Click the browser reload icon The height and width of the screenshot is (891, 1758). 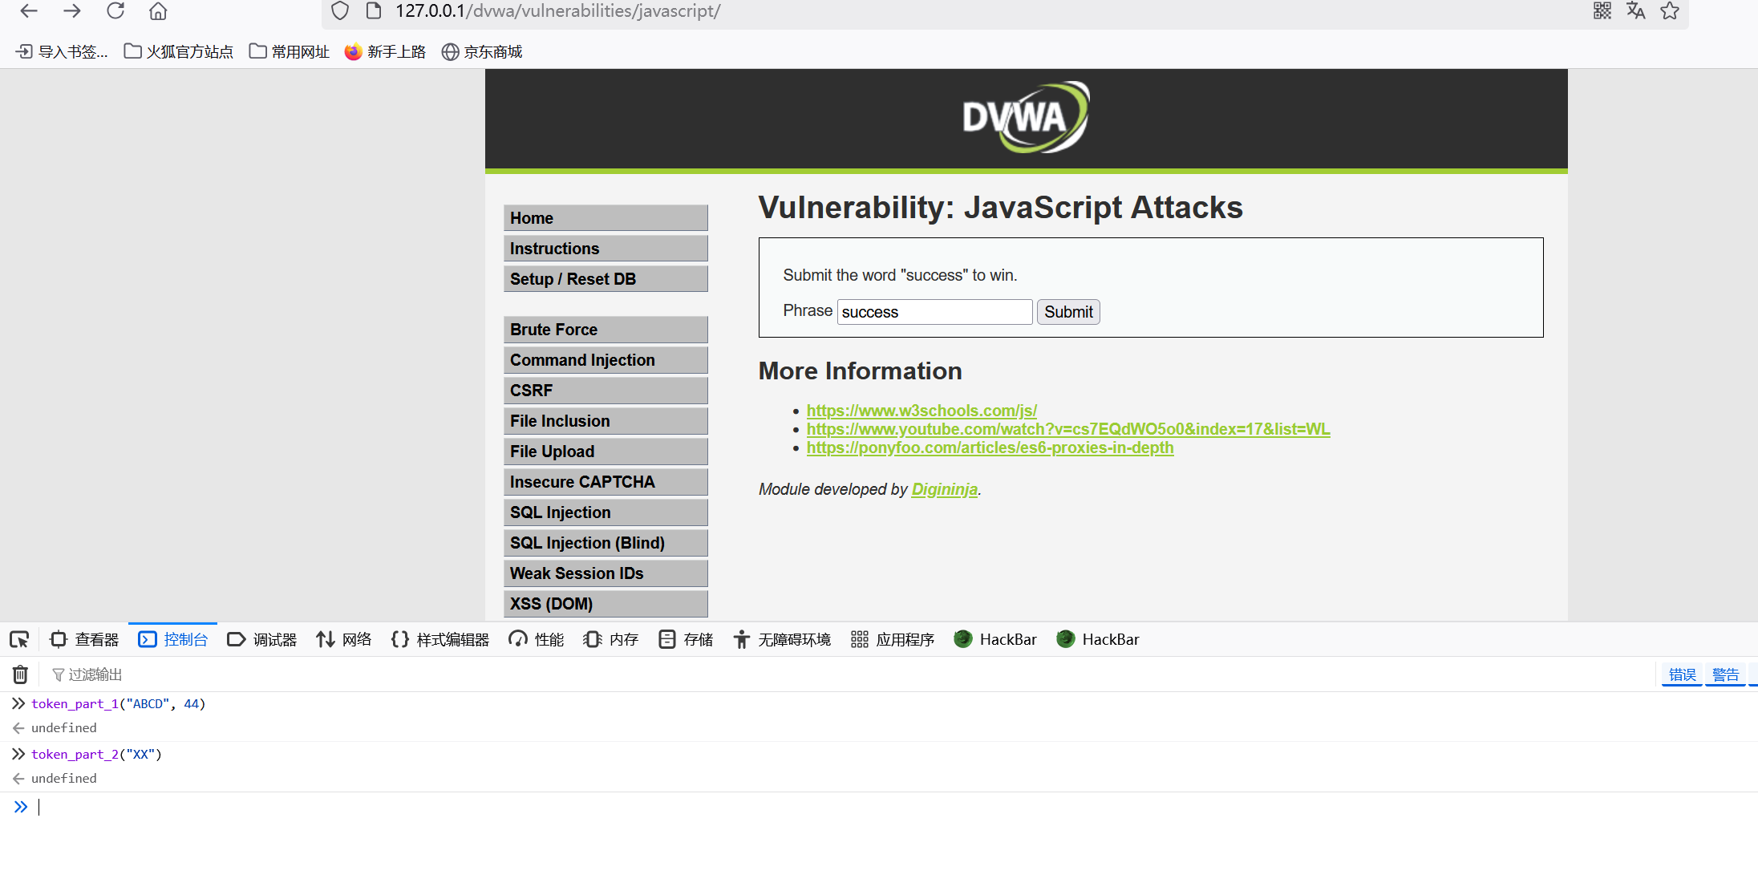(x=115, y=11)
